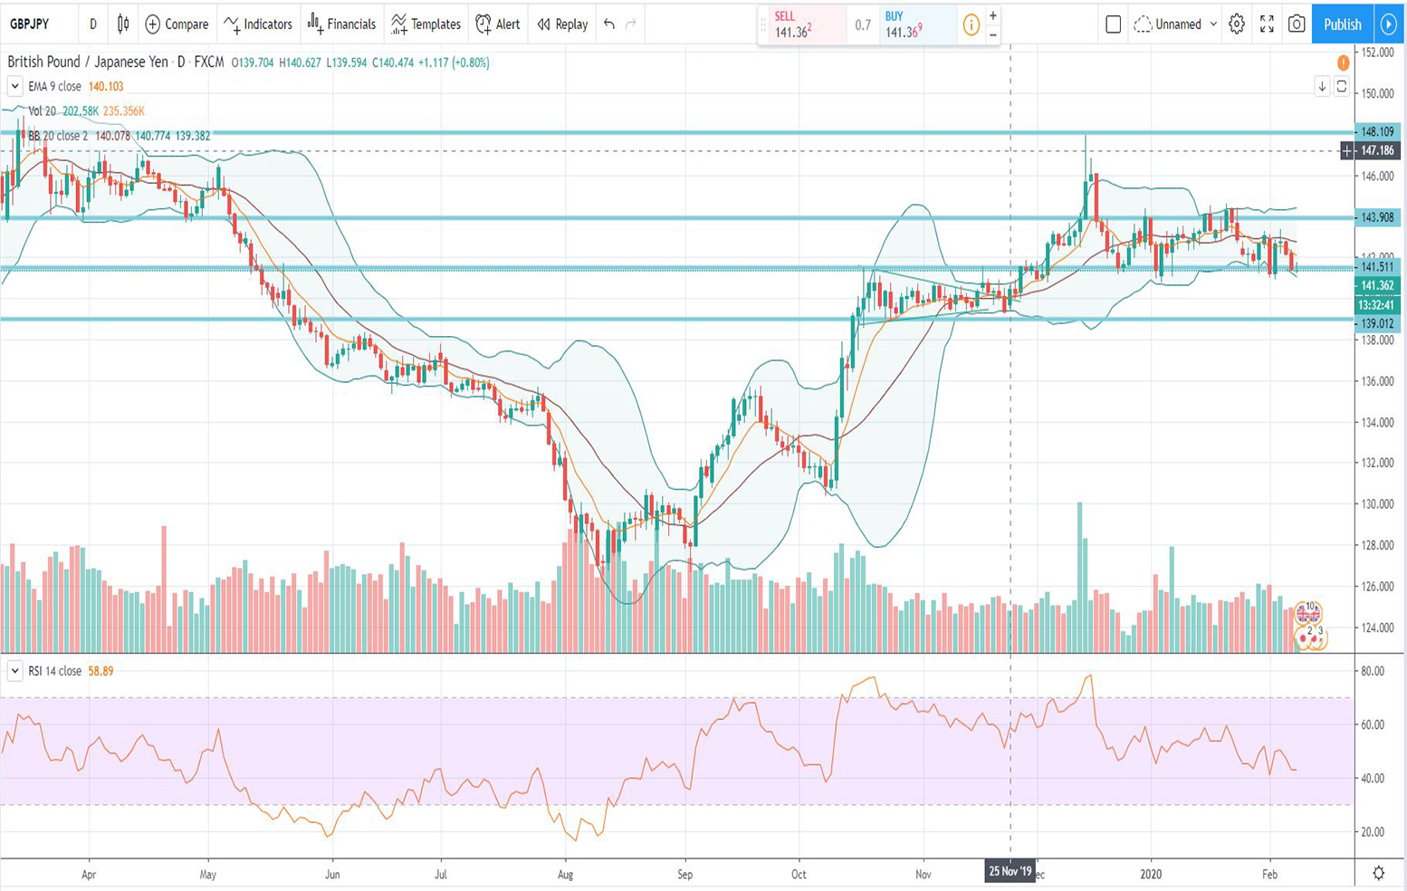The image size is (1407, 891).
Task: Open the candlestick chart style selector
Action: pos(123,24)
